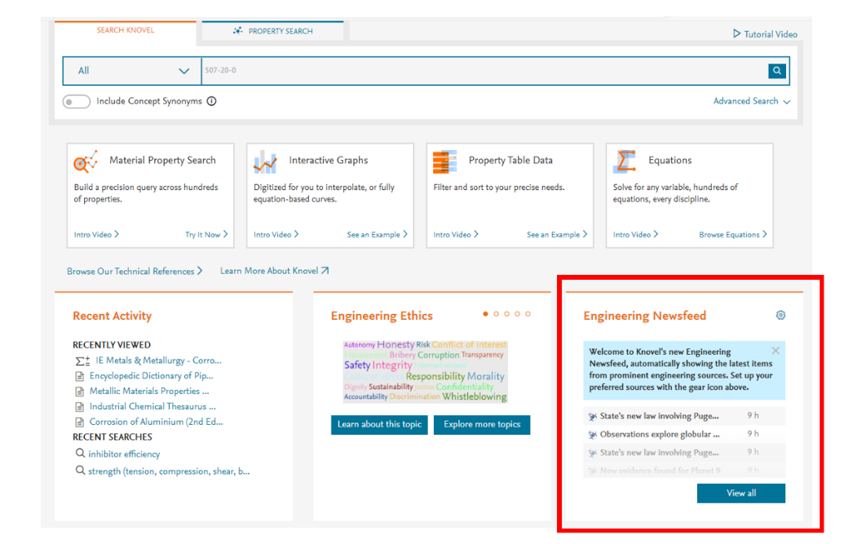Open the All category dropdown
The height and width of the screenshot is (544, 866).
(x=132, y=71)
